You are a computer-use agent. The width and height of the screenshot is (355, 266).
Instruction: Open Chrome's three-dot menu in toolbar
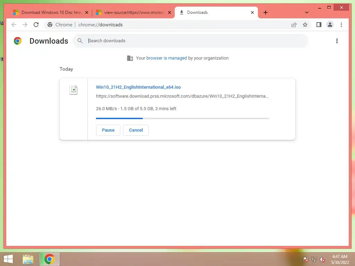point(341,25)
